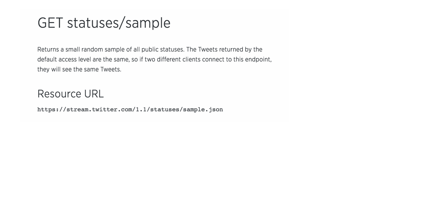Click 'sample.json' at the end of the URL
Viewport: 428px width, 219px height.
click(x=203, y=109)
